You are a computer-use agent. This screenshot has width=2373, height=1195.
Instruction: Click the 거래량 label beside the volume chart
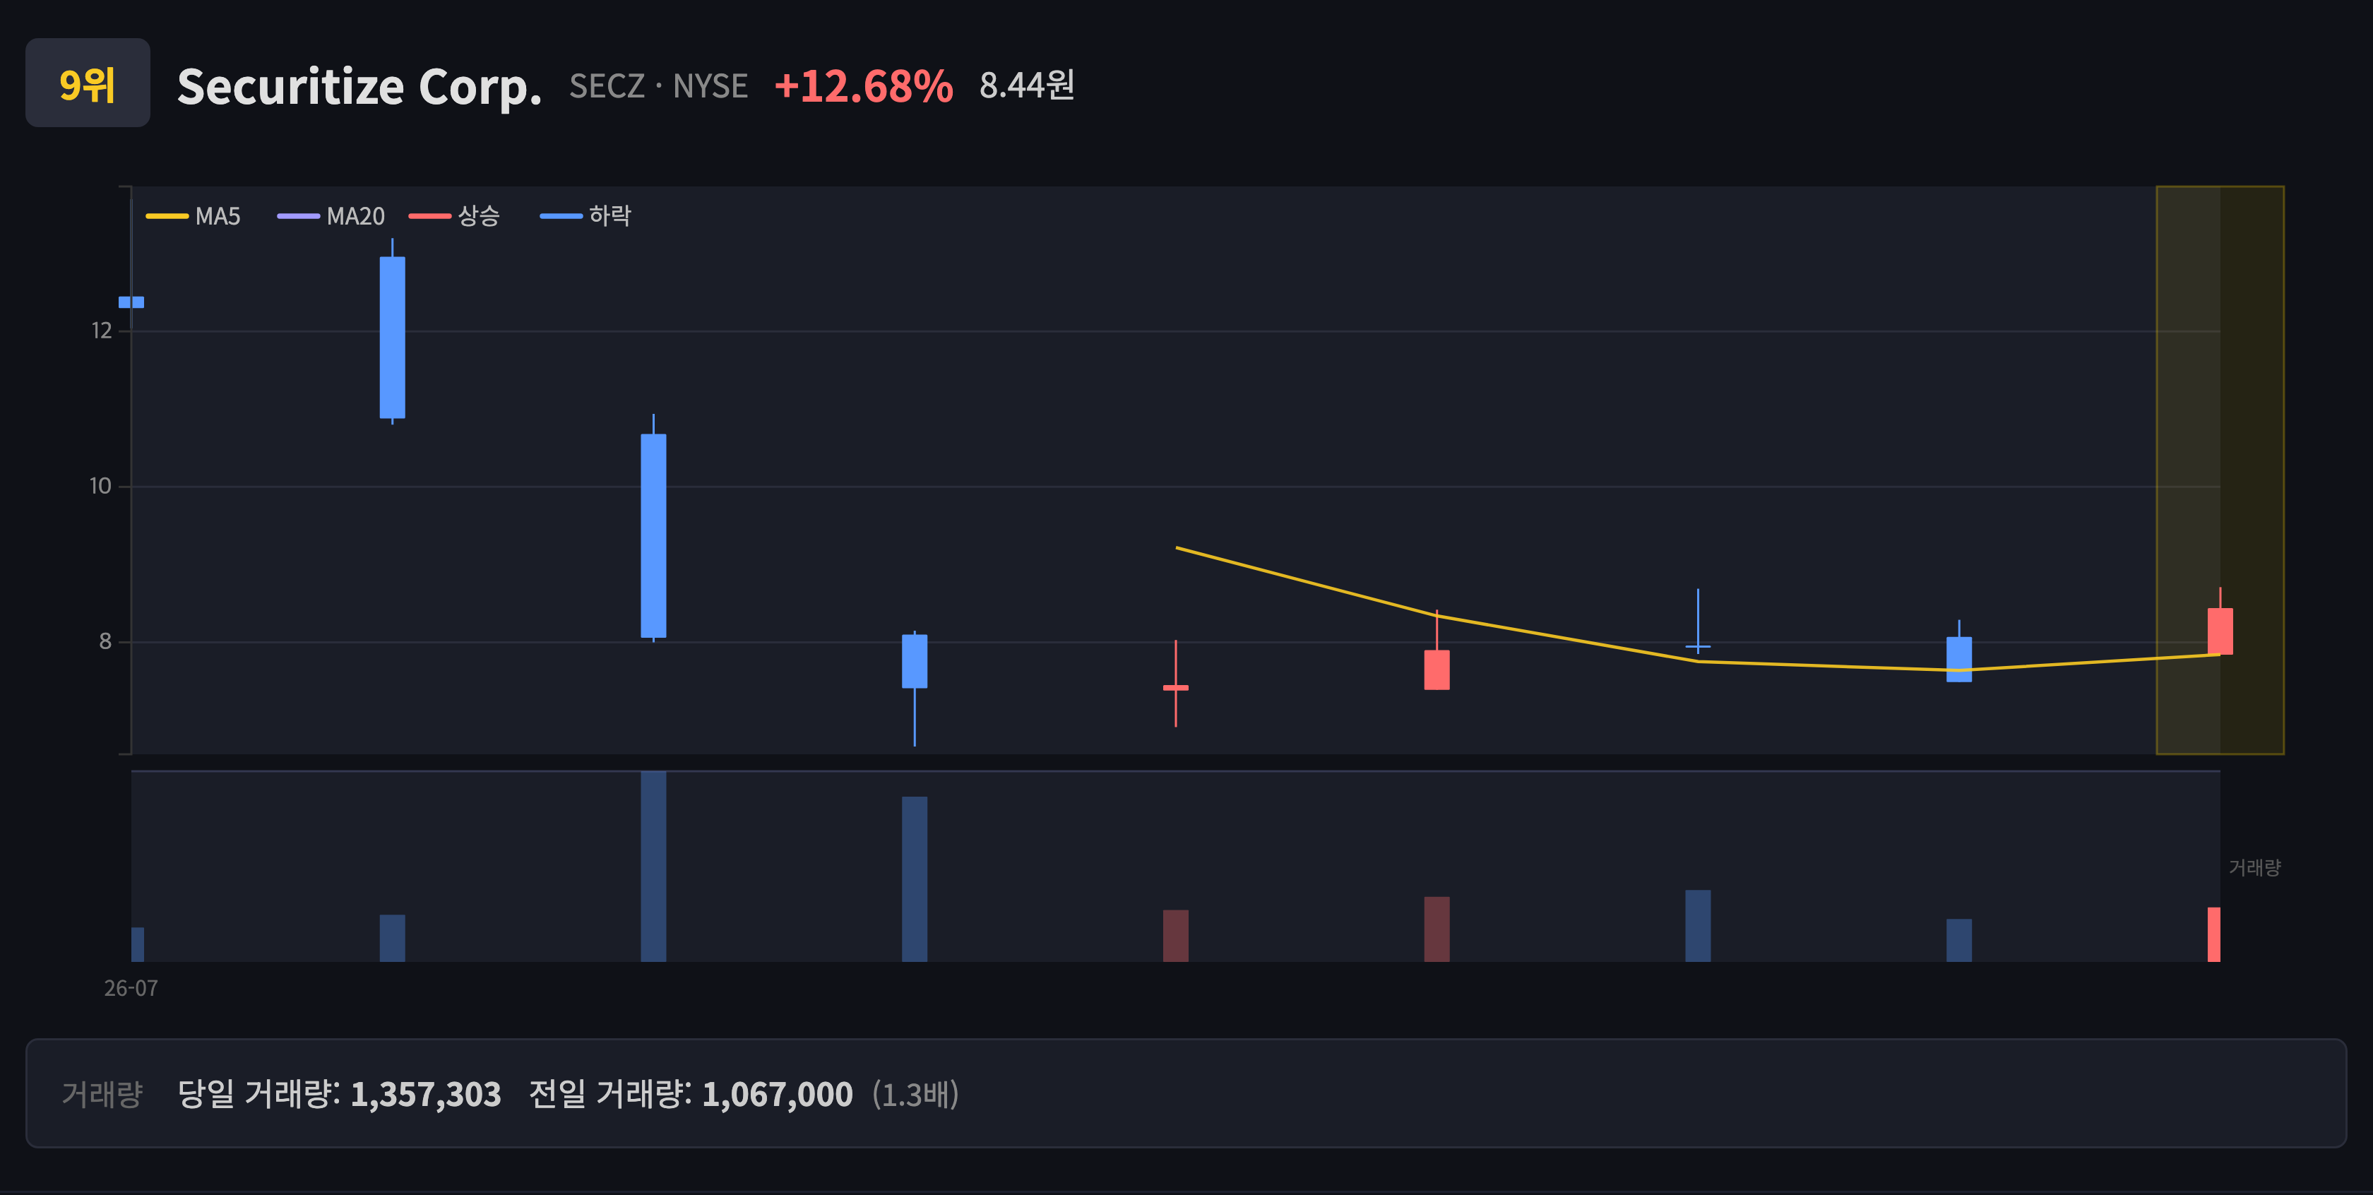pyautogui.click(x=2254, y=867)
